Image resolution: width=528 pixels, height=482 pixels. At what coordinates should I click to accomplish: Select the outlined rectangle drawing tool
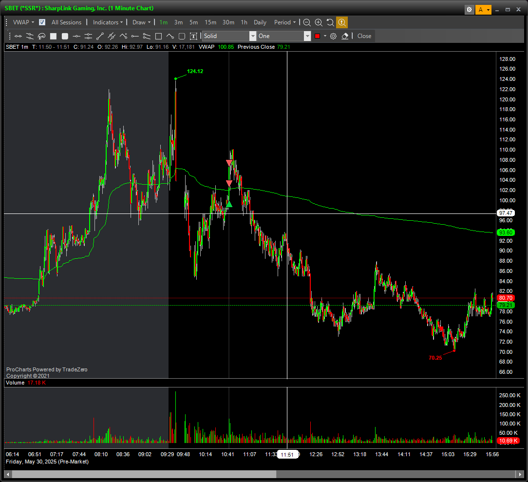[158, 36]
